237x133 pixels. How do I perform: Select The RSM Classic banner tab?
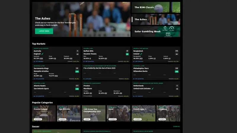(x=156, y=7)
